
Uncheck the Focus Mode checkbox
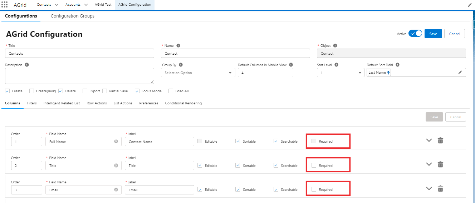pos(137,91)
